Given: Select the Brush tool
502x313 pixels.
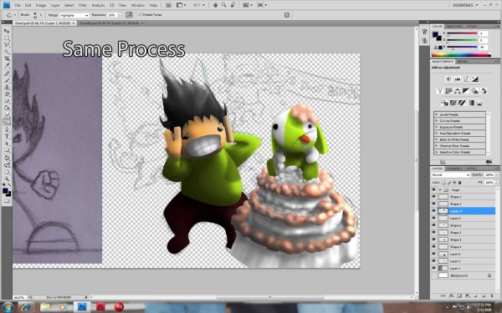Looking at the screenshot, I should click(7, 80).
